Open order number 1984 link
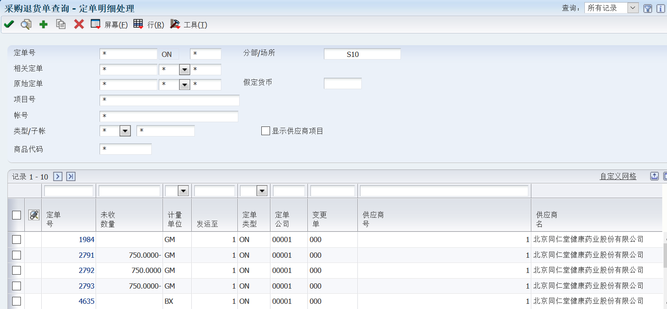This screenshot has width=667, height=309. (87, 239)
